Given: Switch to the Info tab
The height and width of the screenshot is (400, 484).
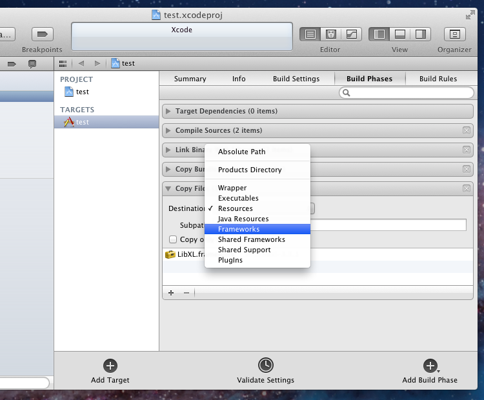Looking at the screenshot, I should pyautogui.click(x=239, y=79).
